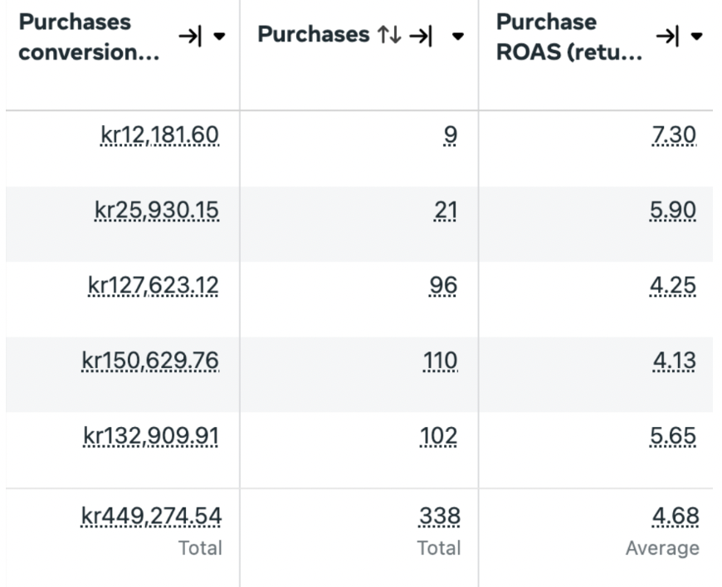
Task: Click the kr127,623.12 conversion value
Action: point(154,286)
